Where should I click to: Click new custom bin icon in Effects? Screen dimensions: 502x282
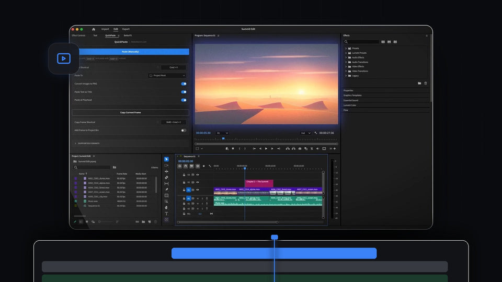pos(419,83)
